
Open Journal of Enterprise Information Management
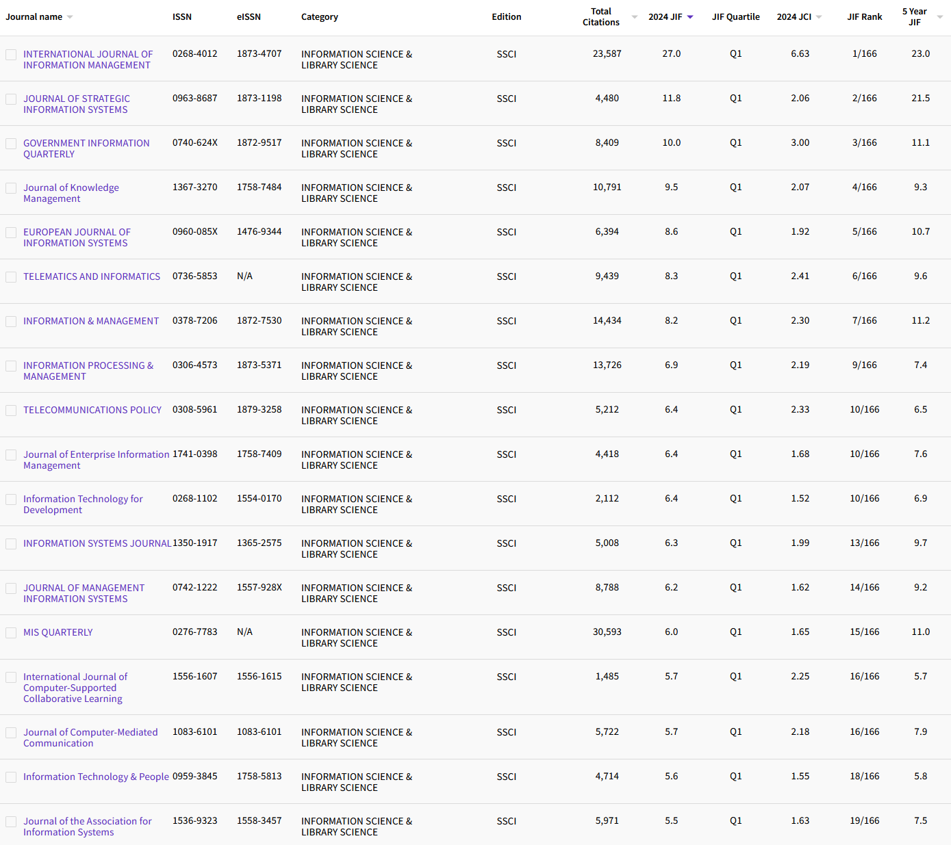97,460
